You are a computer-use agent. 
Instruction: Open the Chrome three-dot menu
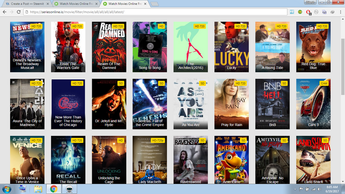click(340, 12)
